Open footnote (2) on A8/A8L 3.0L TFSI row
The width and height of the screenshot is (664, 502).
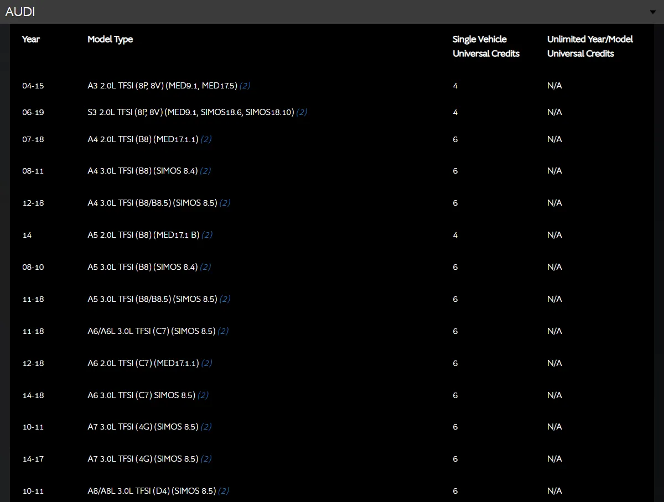tap(224, 491)
